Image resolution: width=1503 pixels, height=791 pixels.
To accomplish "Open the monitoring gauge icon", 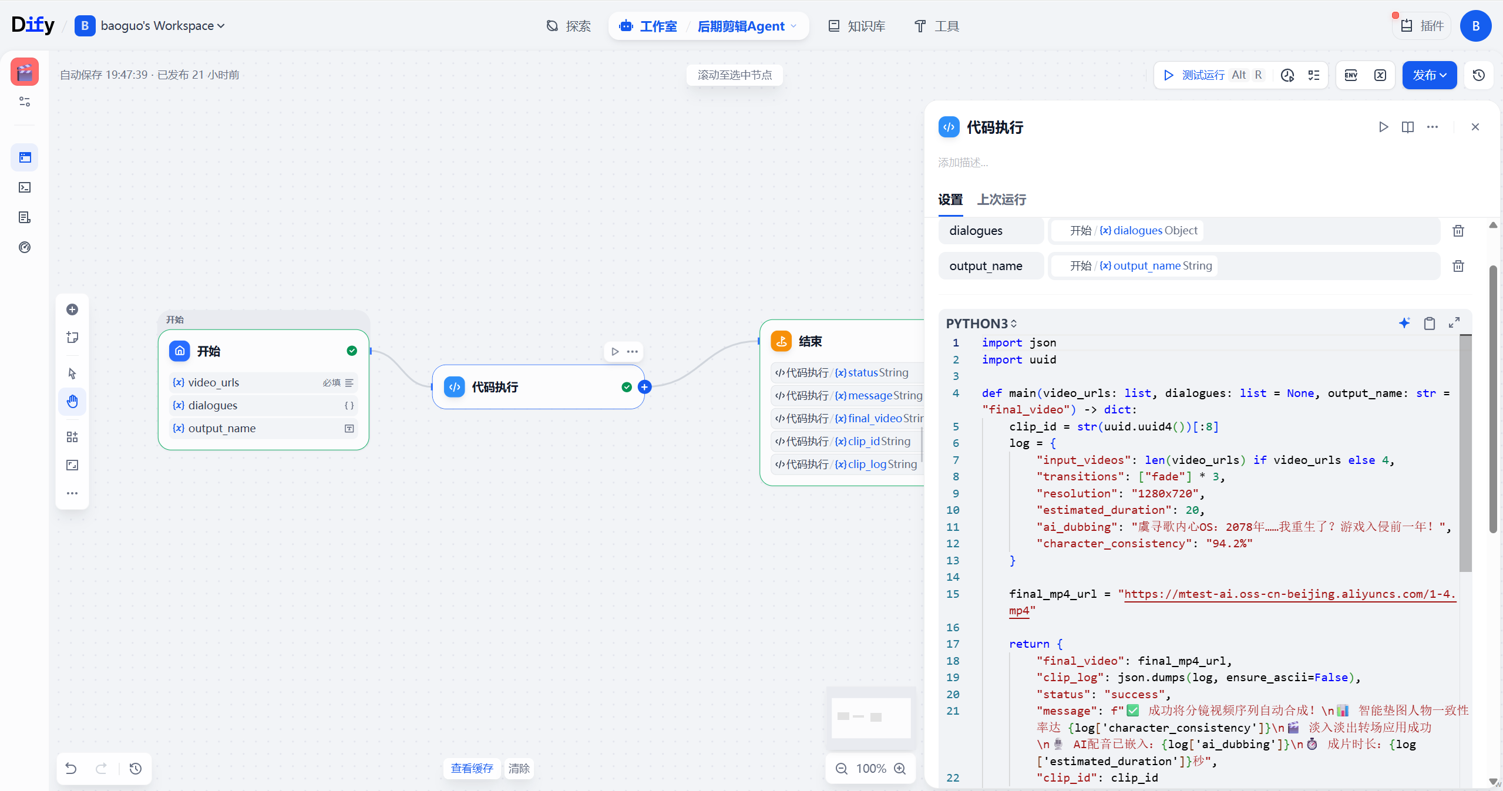I will point(25,247).
